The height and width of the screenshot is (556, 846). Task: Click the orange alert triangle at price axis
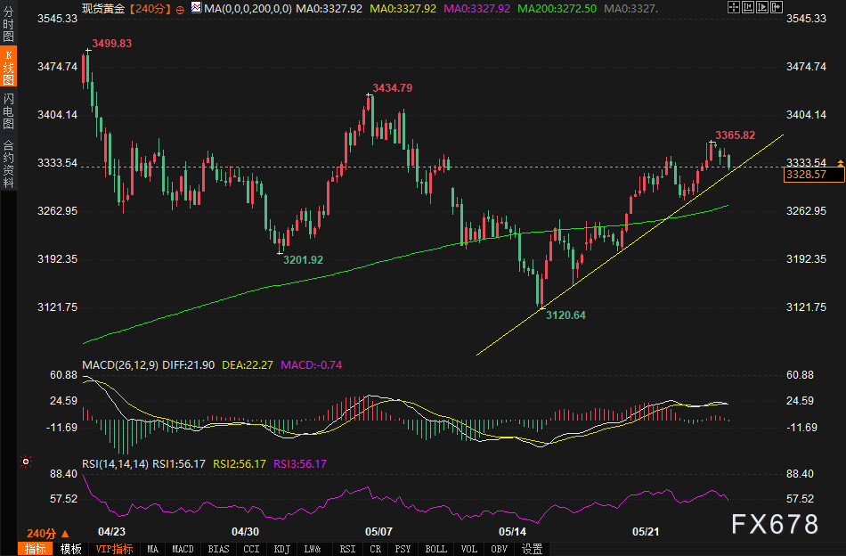(841, 162)
